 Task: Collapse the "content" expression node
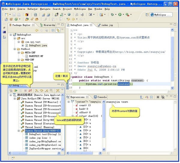(x=68, y=102)
